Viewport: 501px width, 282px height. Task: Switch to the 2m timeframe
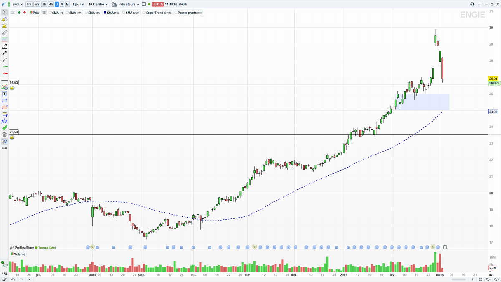pyautogui.click(x=29, y=4)
